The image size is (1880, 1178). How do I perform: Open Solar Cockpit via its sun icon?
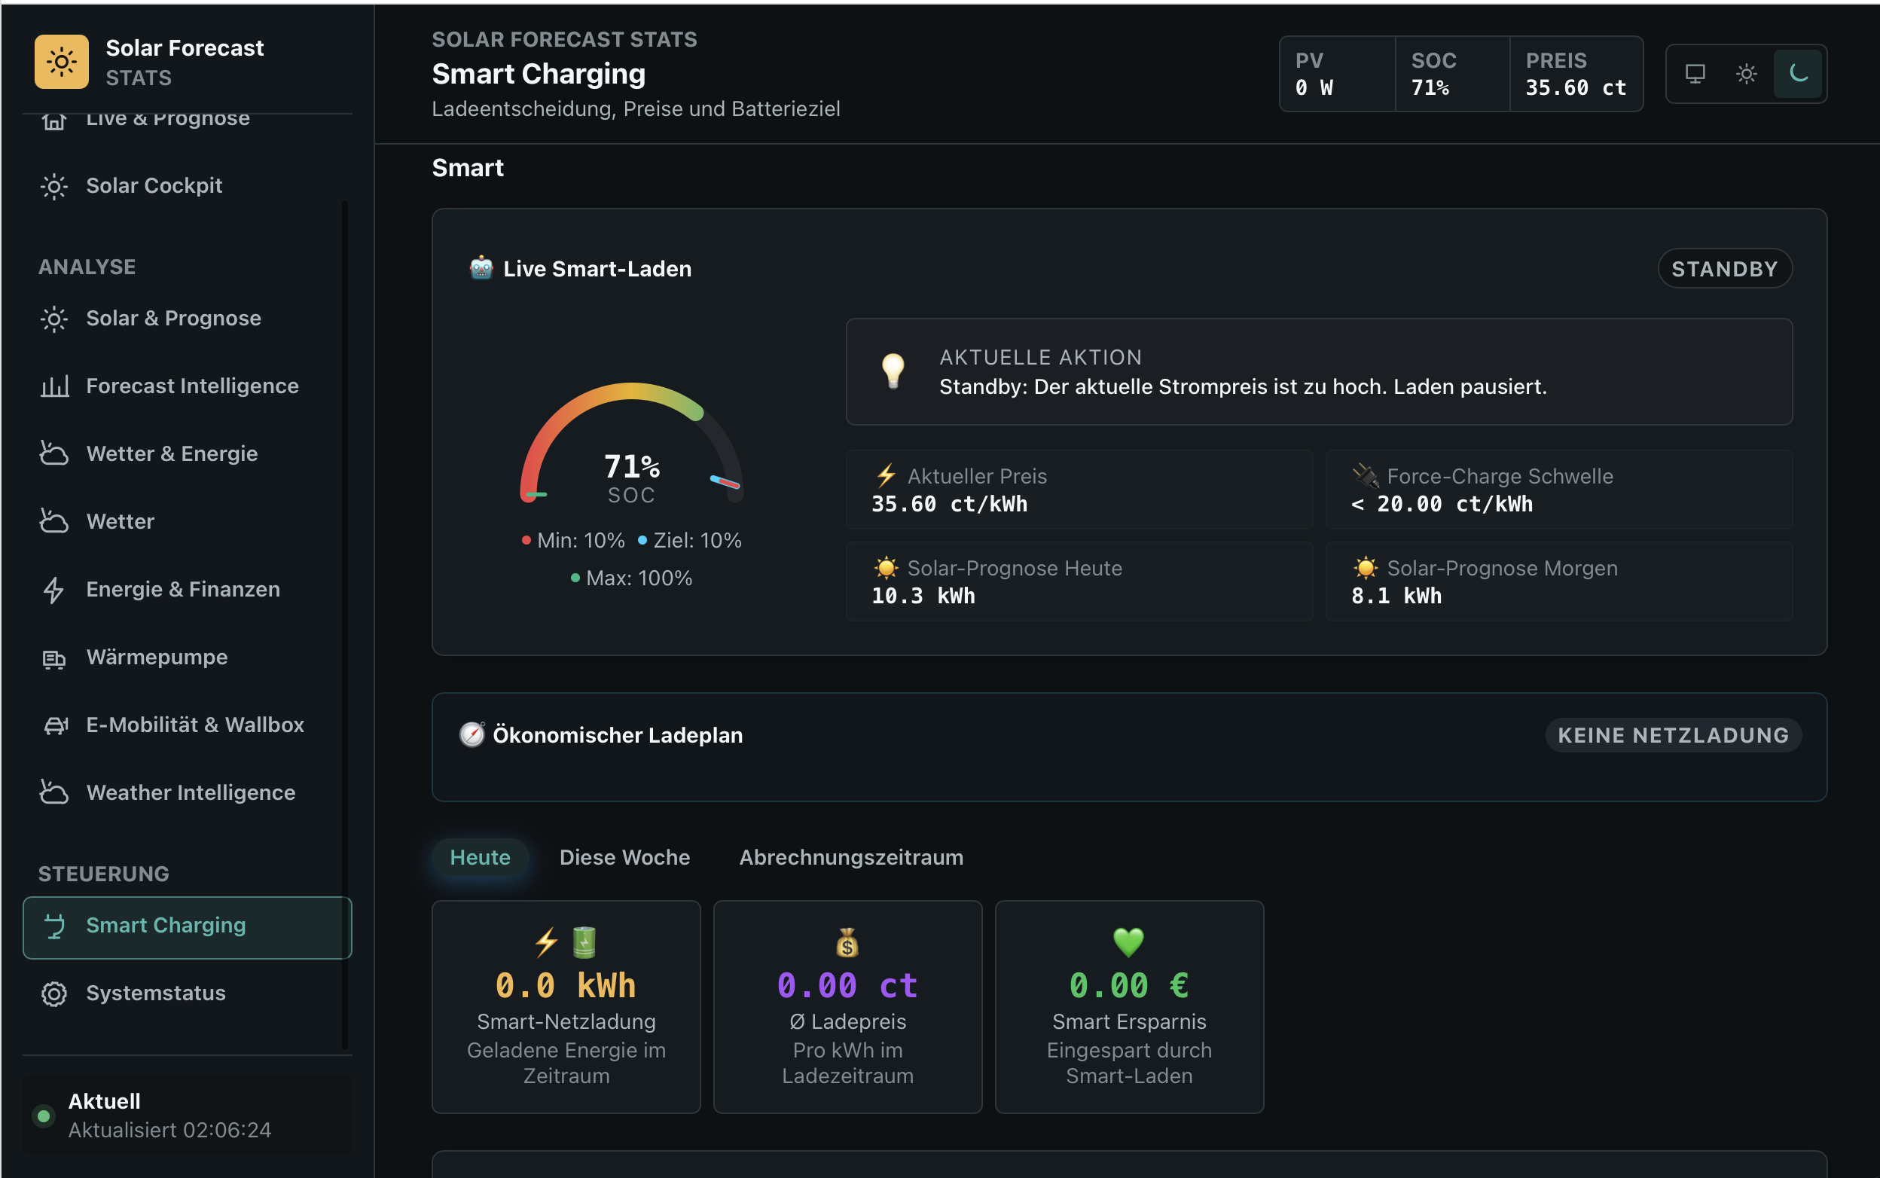click(53, 186)
